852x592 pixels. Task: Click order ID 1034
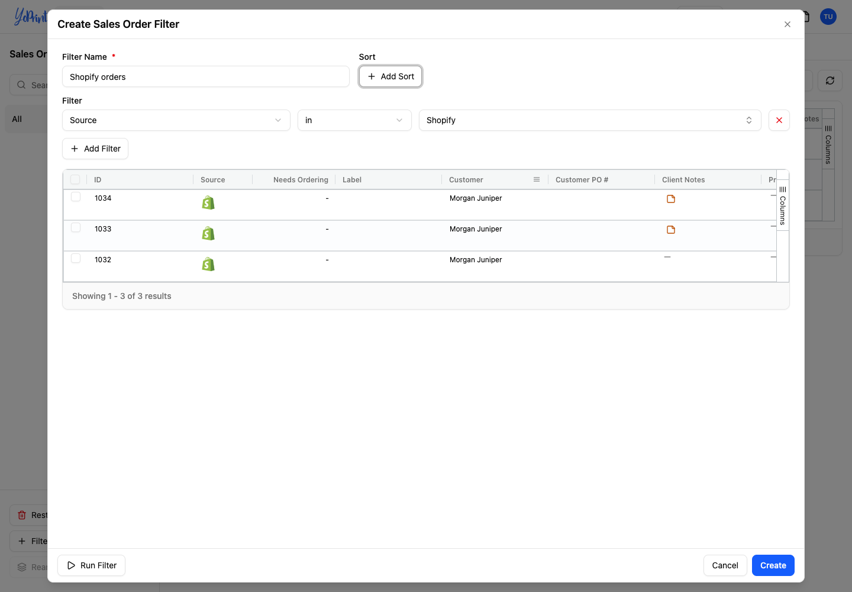tap(103, 198)
